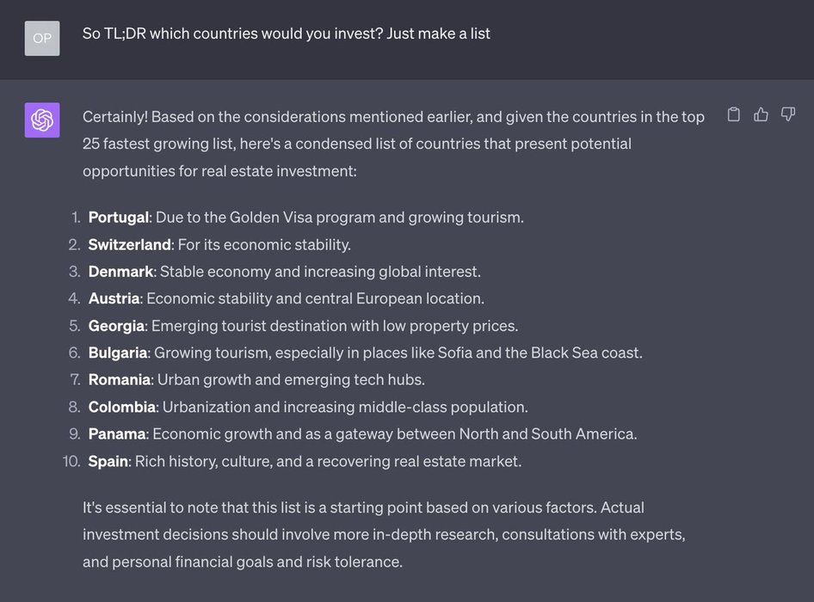Click the bold word Switzerland
The height and width of the screenshot is (602, 814).
pos(129,245)
